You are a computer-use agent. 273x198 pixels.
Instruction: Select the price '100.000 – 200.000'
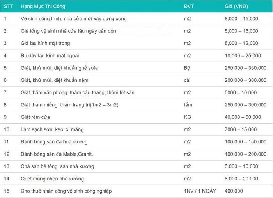245,154
